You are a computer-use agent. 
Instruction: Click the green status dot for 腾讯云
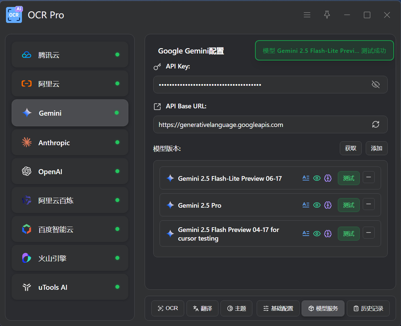coord(117,54)
